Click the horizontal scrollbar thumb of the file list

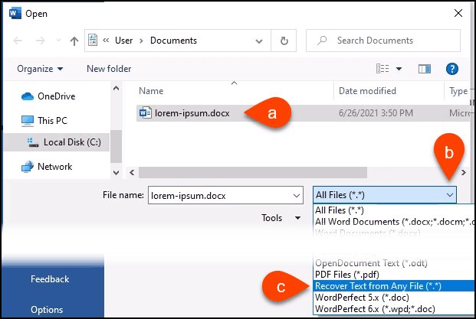pyautogui.click(x=253, y=173)
